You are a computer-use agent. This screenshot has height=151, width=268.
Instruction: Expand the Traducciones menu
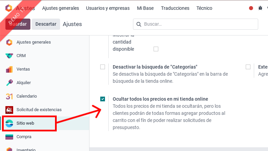click(x=175, y=8)
